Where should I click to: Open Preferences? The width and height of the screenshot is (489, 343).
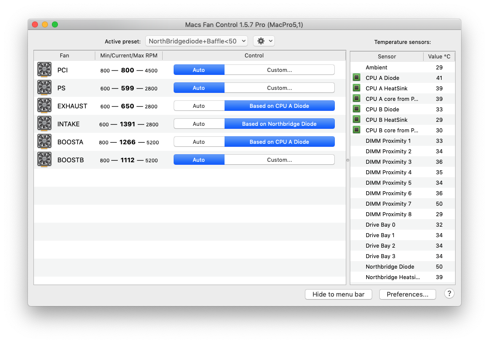tap(407, 294)
